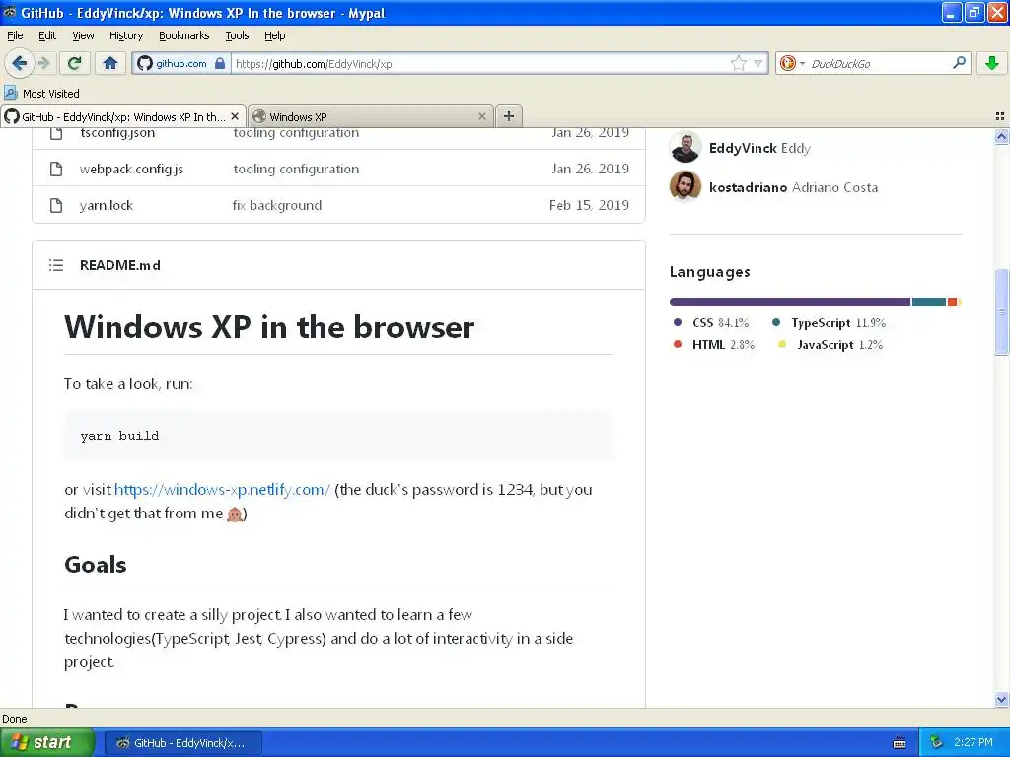The height and width of the screenshot is (757, 1010).
Task: Open the DuckDuckGo search engine selector
Action: pos(791,63)
